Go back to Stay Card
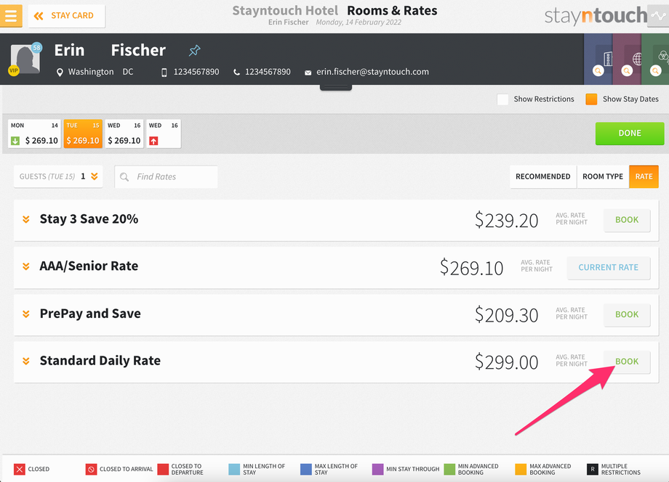 coord(67,16)
